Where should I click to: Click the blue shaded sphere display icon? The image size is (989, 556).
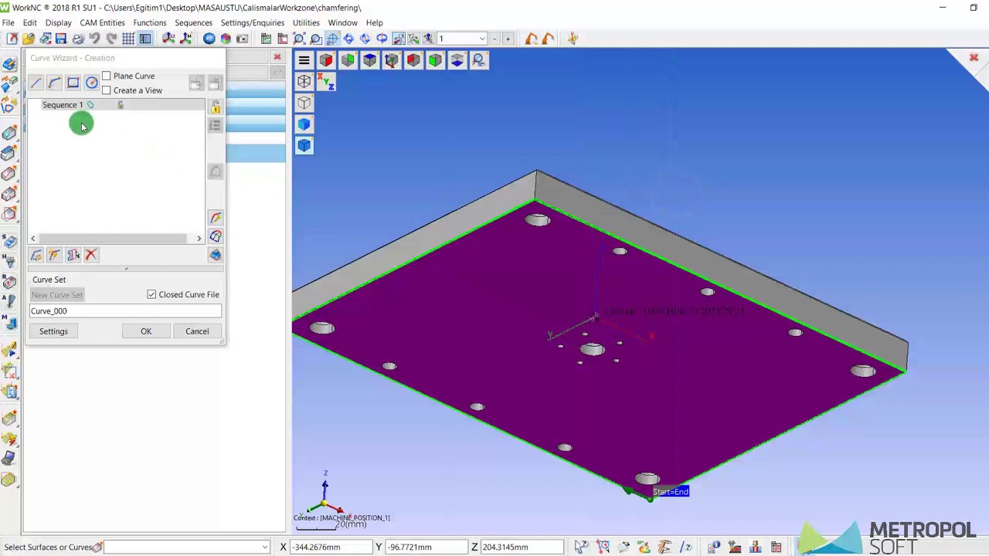point(209,39)
